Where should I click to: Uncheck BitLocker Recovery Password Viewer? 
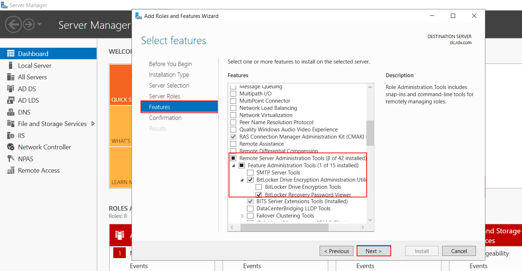pos(259,194)
